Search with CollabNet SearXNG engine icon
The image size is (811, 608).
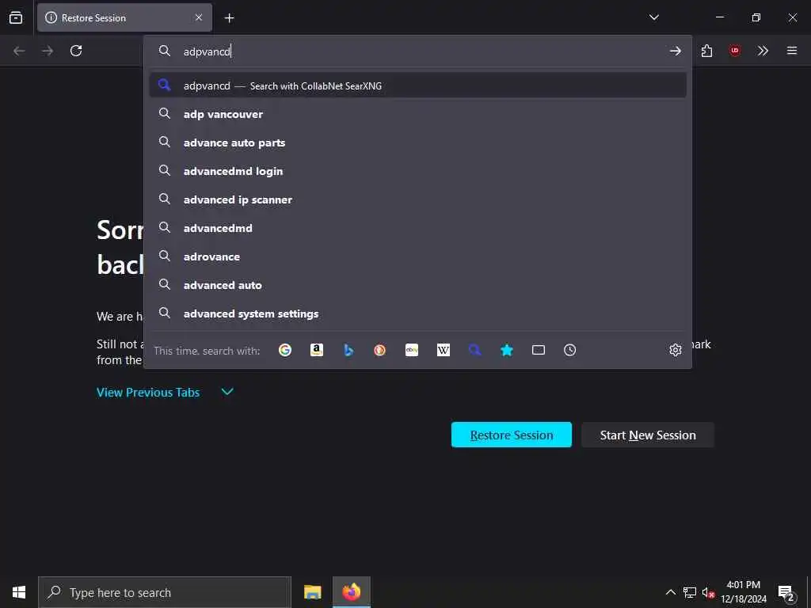[x=475, y=350]
